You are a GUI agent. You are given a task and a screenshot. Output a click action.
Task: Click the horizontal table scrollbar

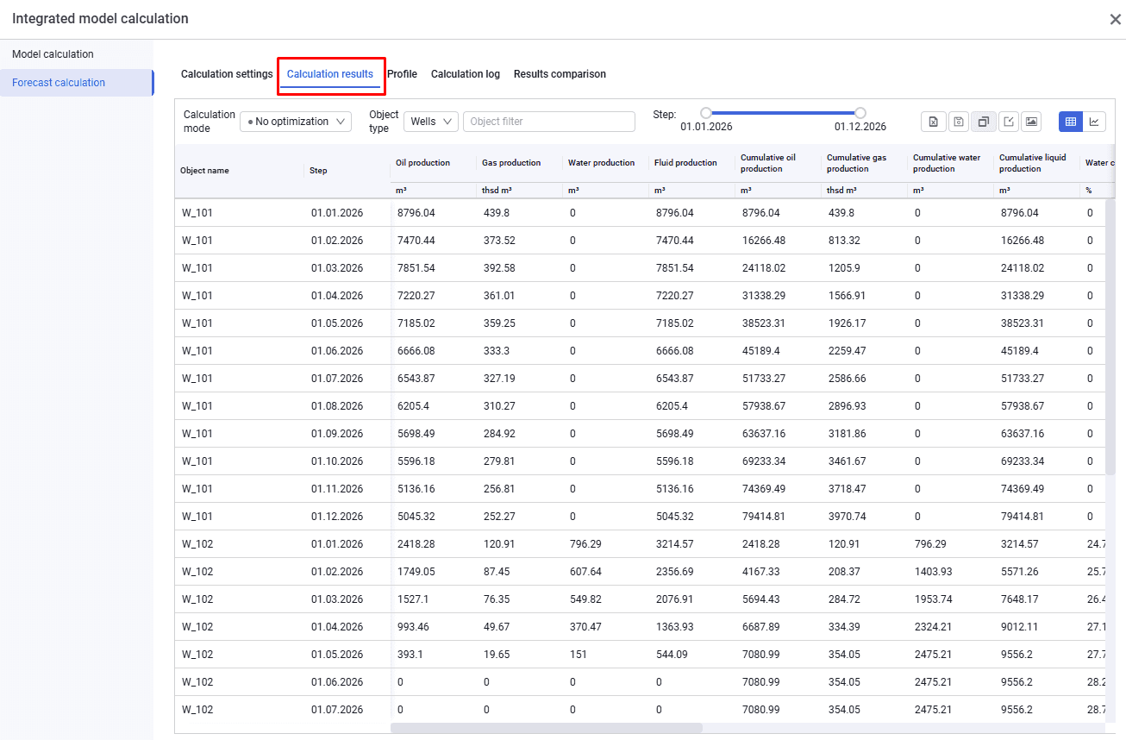547,728
